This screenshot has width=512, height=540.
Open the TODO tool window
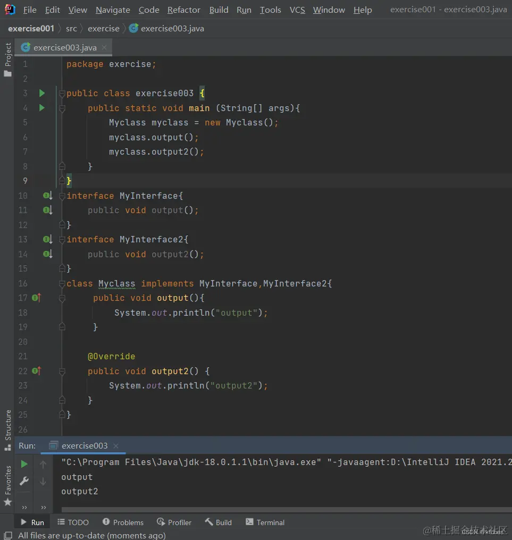[73, 522]
